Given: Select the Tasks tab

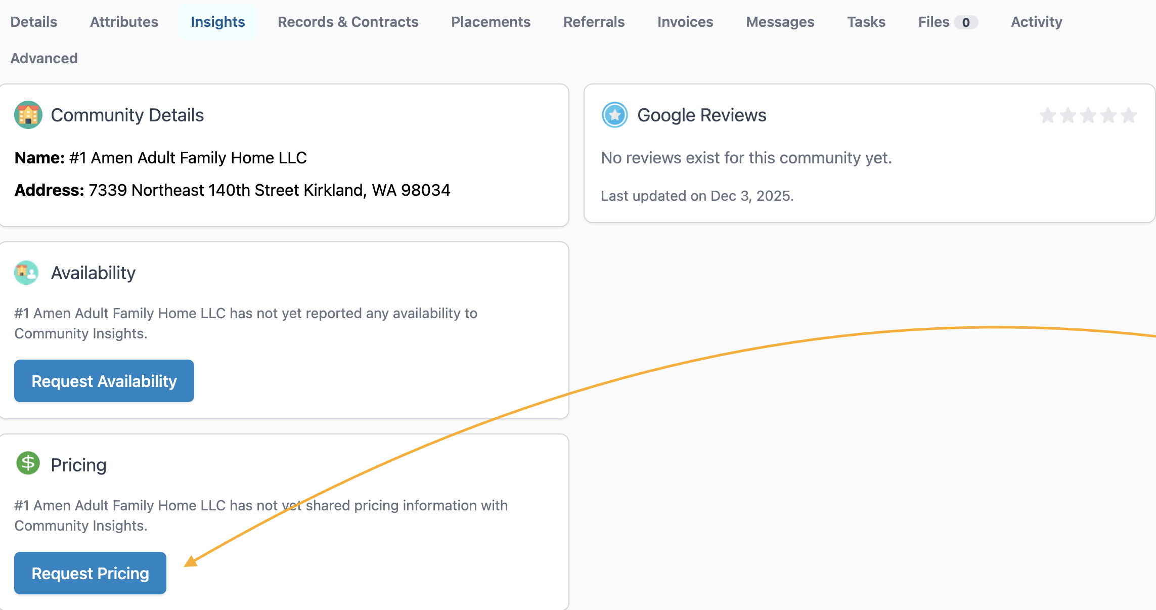Looking at the screenshot, I should coord(866,22).
